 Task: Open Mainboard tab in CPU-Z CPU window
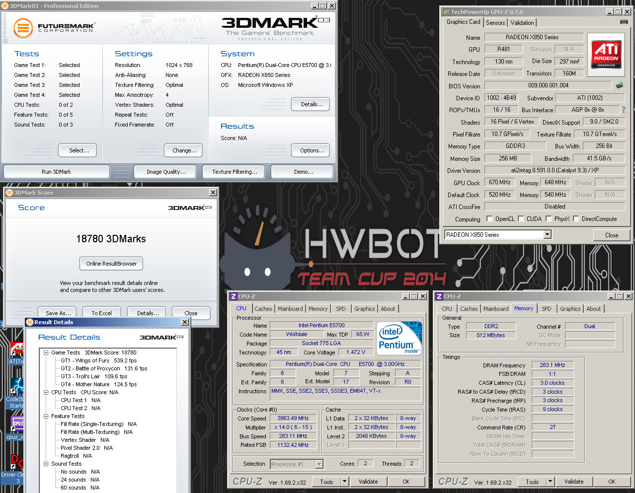coord(290,309)
